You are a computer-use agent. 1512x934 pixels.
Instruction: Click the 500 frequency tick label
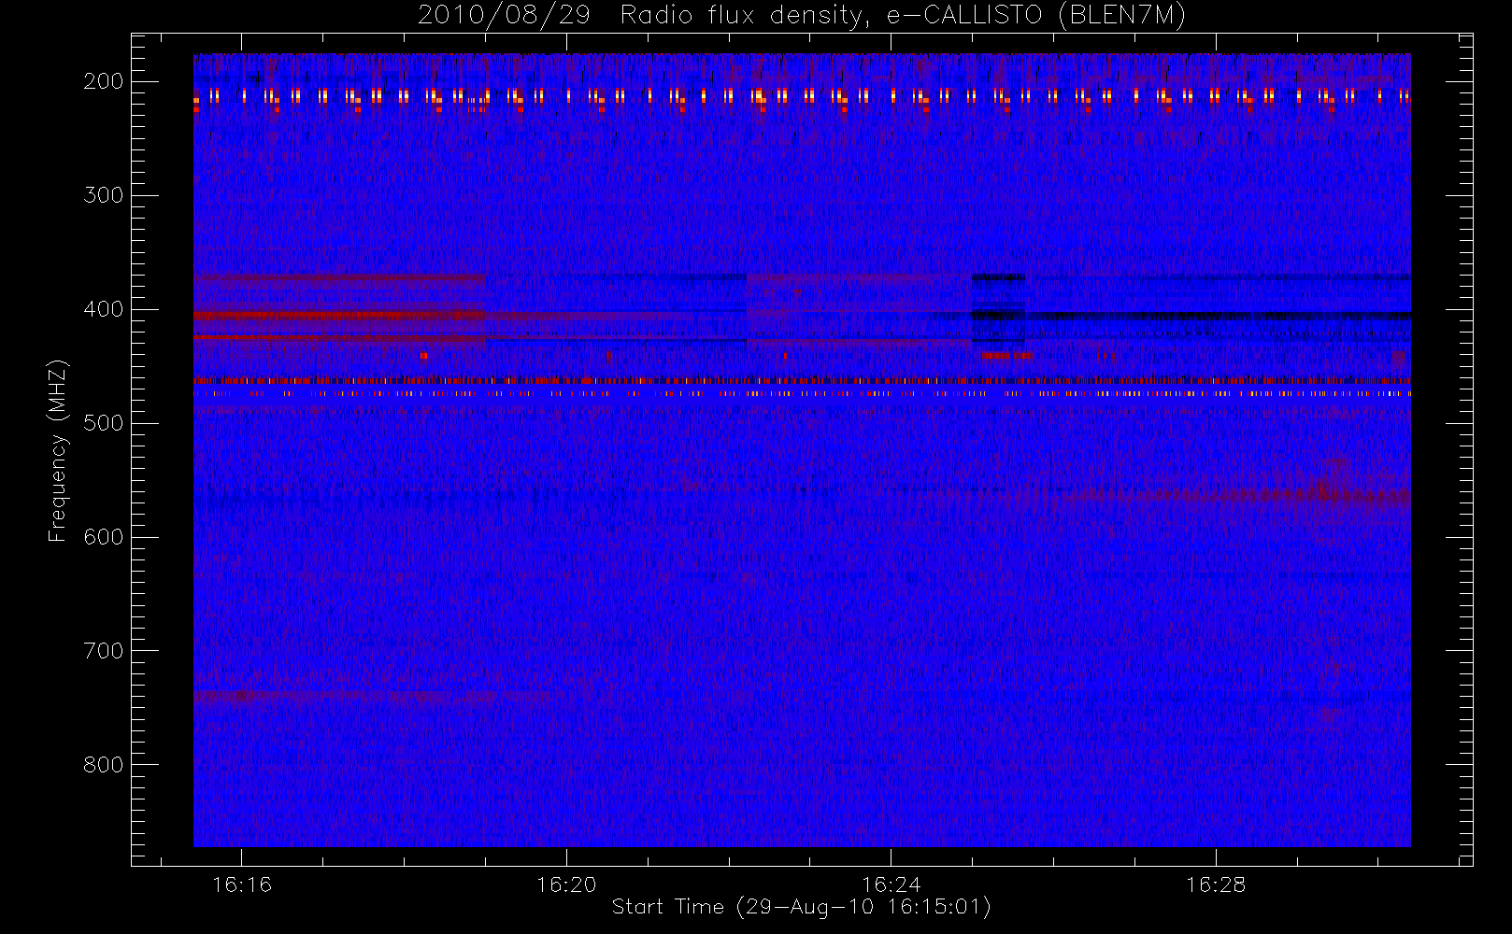[103, 423]
